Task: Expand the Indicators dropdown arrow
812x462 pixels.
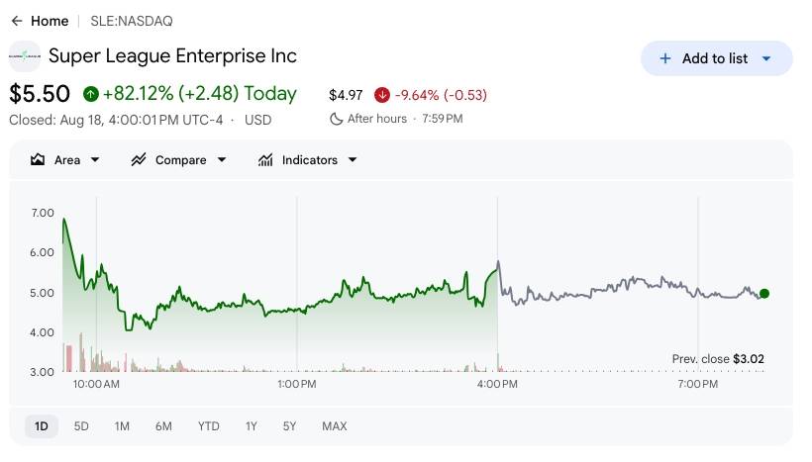Action: (353, 160)
